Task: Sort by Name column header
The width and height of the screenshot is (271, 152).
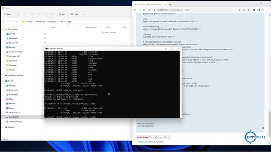Action: pyautogui.click(x=53, y=27)
